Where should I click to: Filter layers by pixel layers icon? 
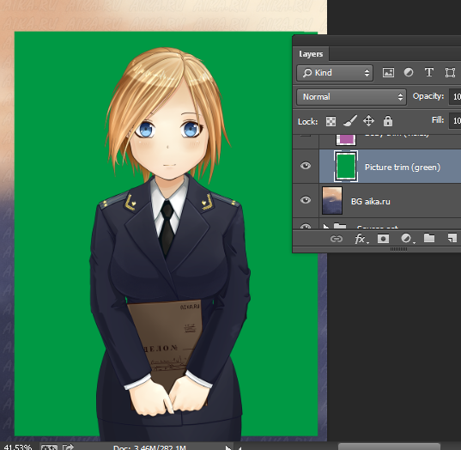(388, 73)
